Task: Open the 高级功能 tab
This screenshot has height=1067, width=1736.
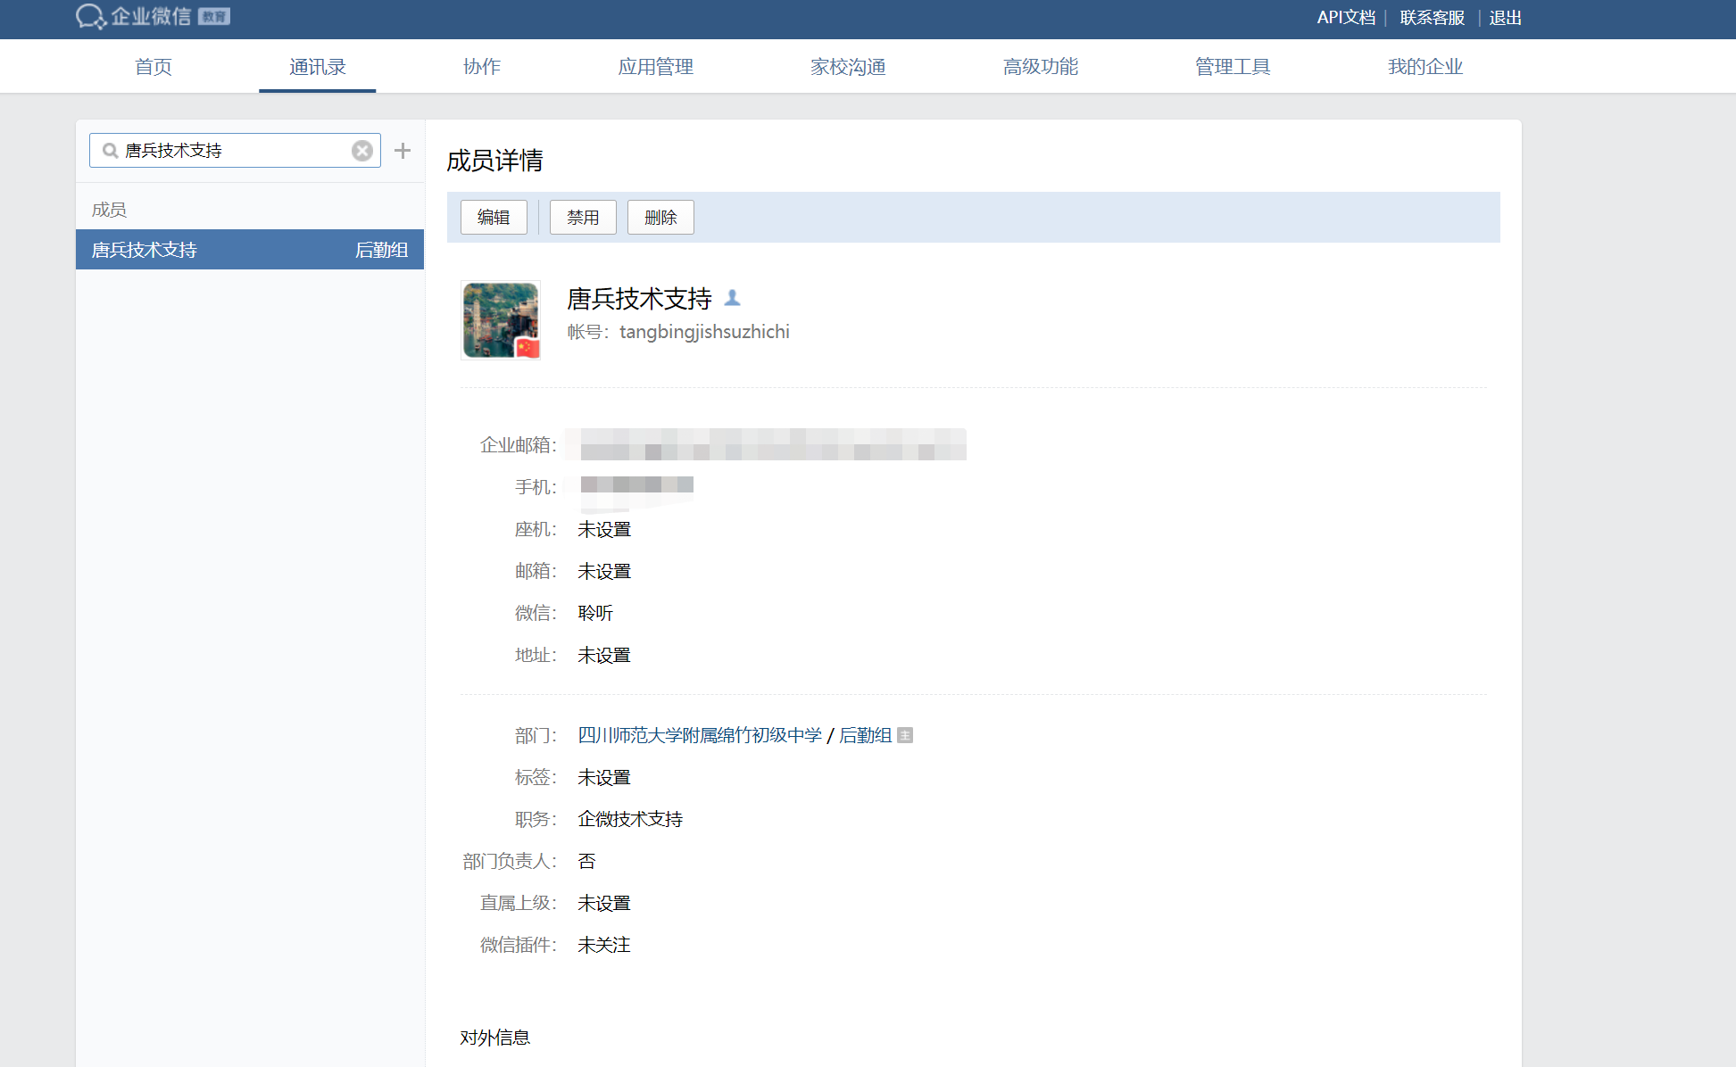Action: tap(1041, 66)
